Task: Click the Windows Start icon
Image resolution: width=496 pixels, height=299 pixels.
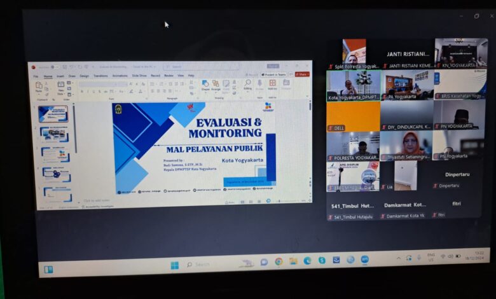Action: point(175,265)
